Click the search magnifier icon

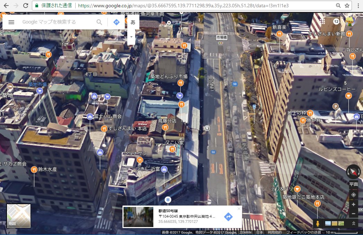coord(99,22)
